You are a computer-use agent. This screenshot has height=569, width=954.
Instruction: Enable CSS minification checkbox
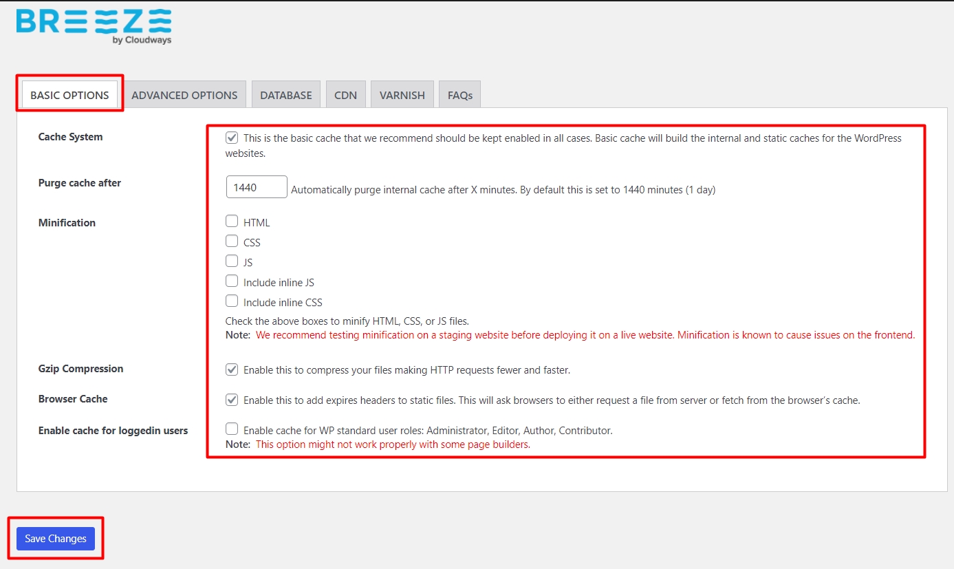(x=232, y=241)
